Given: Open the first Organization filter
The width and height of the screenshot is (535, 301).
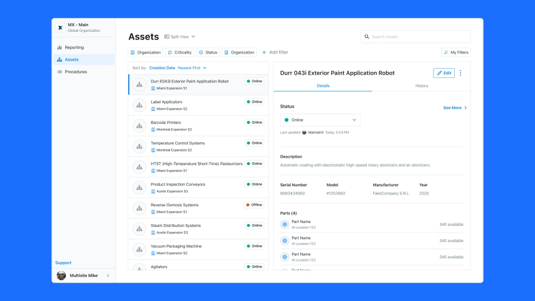Looking at the screenshot, I should click(x=145, y=52).
